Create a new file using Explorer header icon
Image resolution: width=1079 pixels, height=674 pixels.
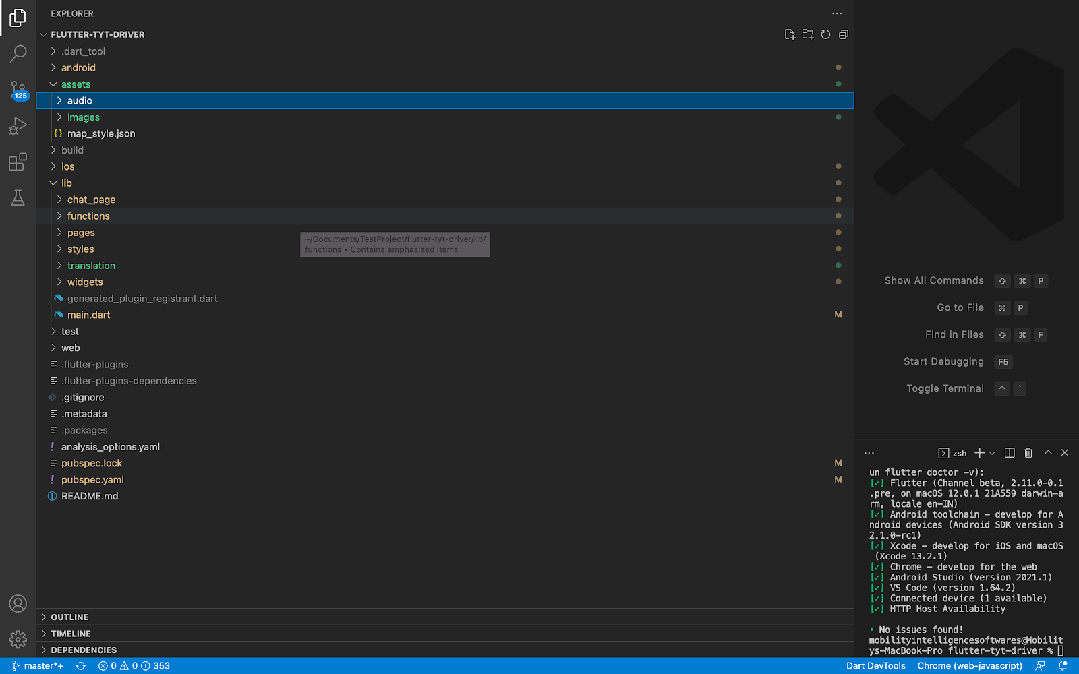(x=790, y=34)
